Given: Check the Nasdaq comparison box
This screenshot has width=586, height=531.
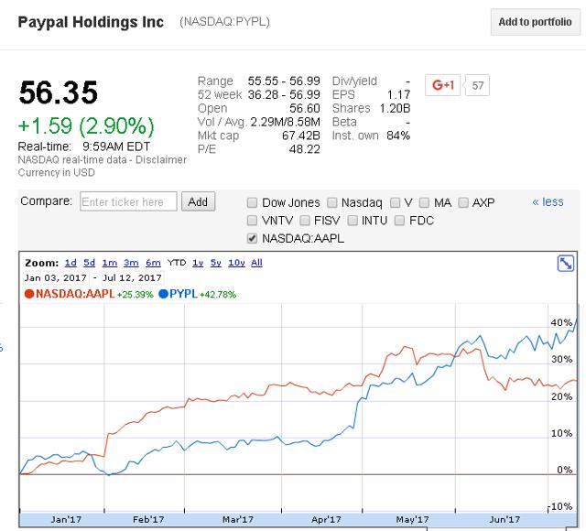Looking at the screenshot, I should (x=333, y=202).
